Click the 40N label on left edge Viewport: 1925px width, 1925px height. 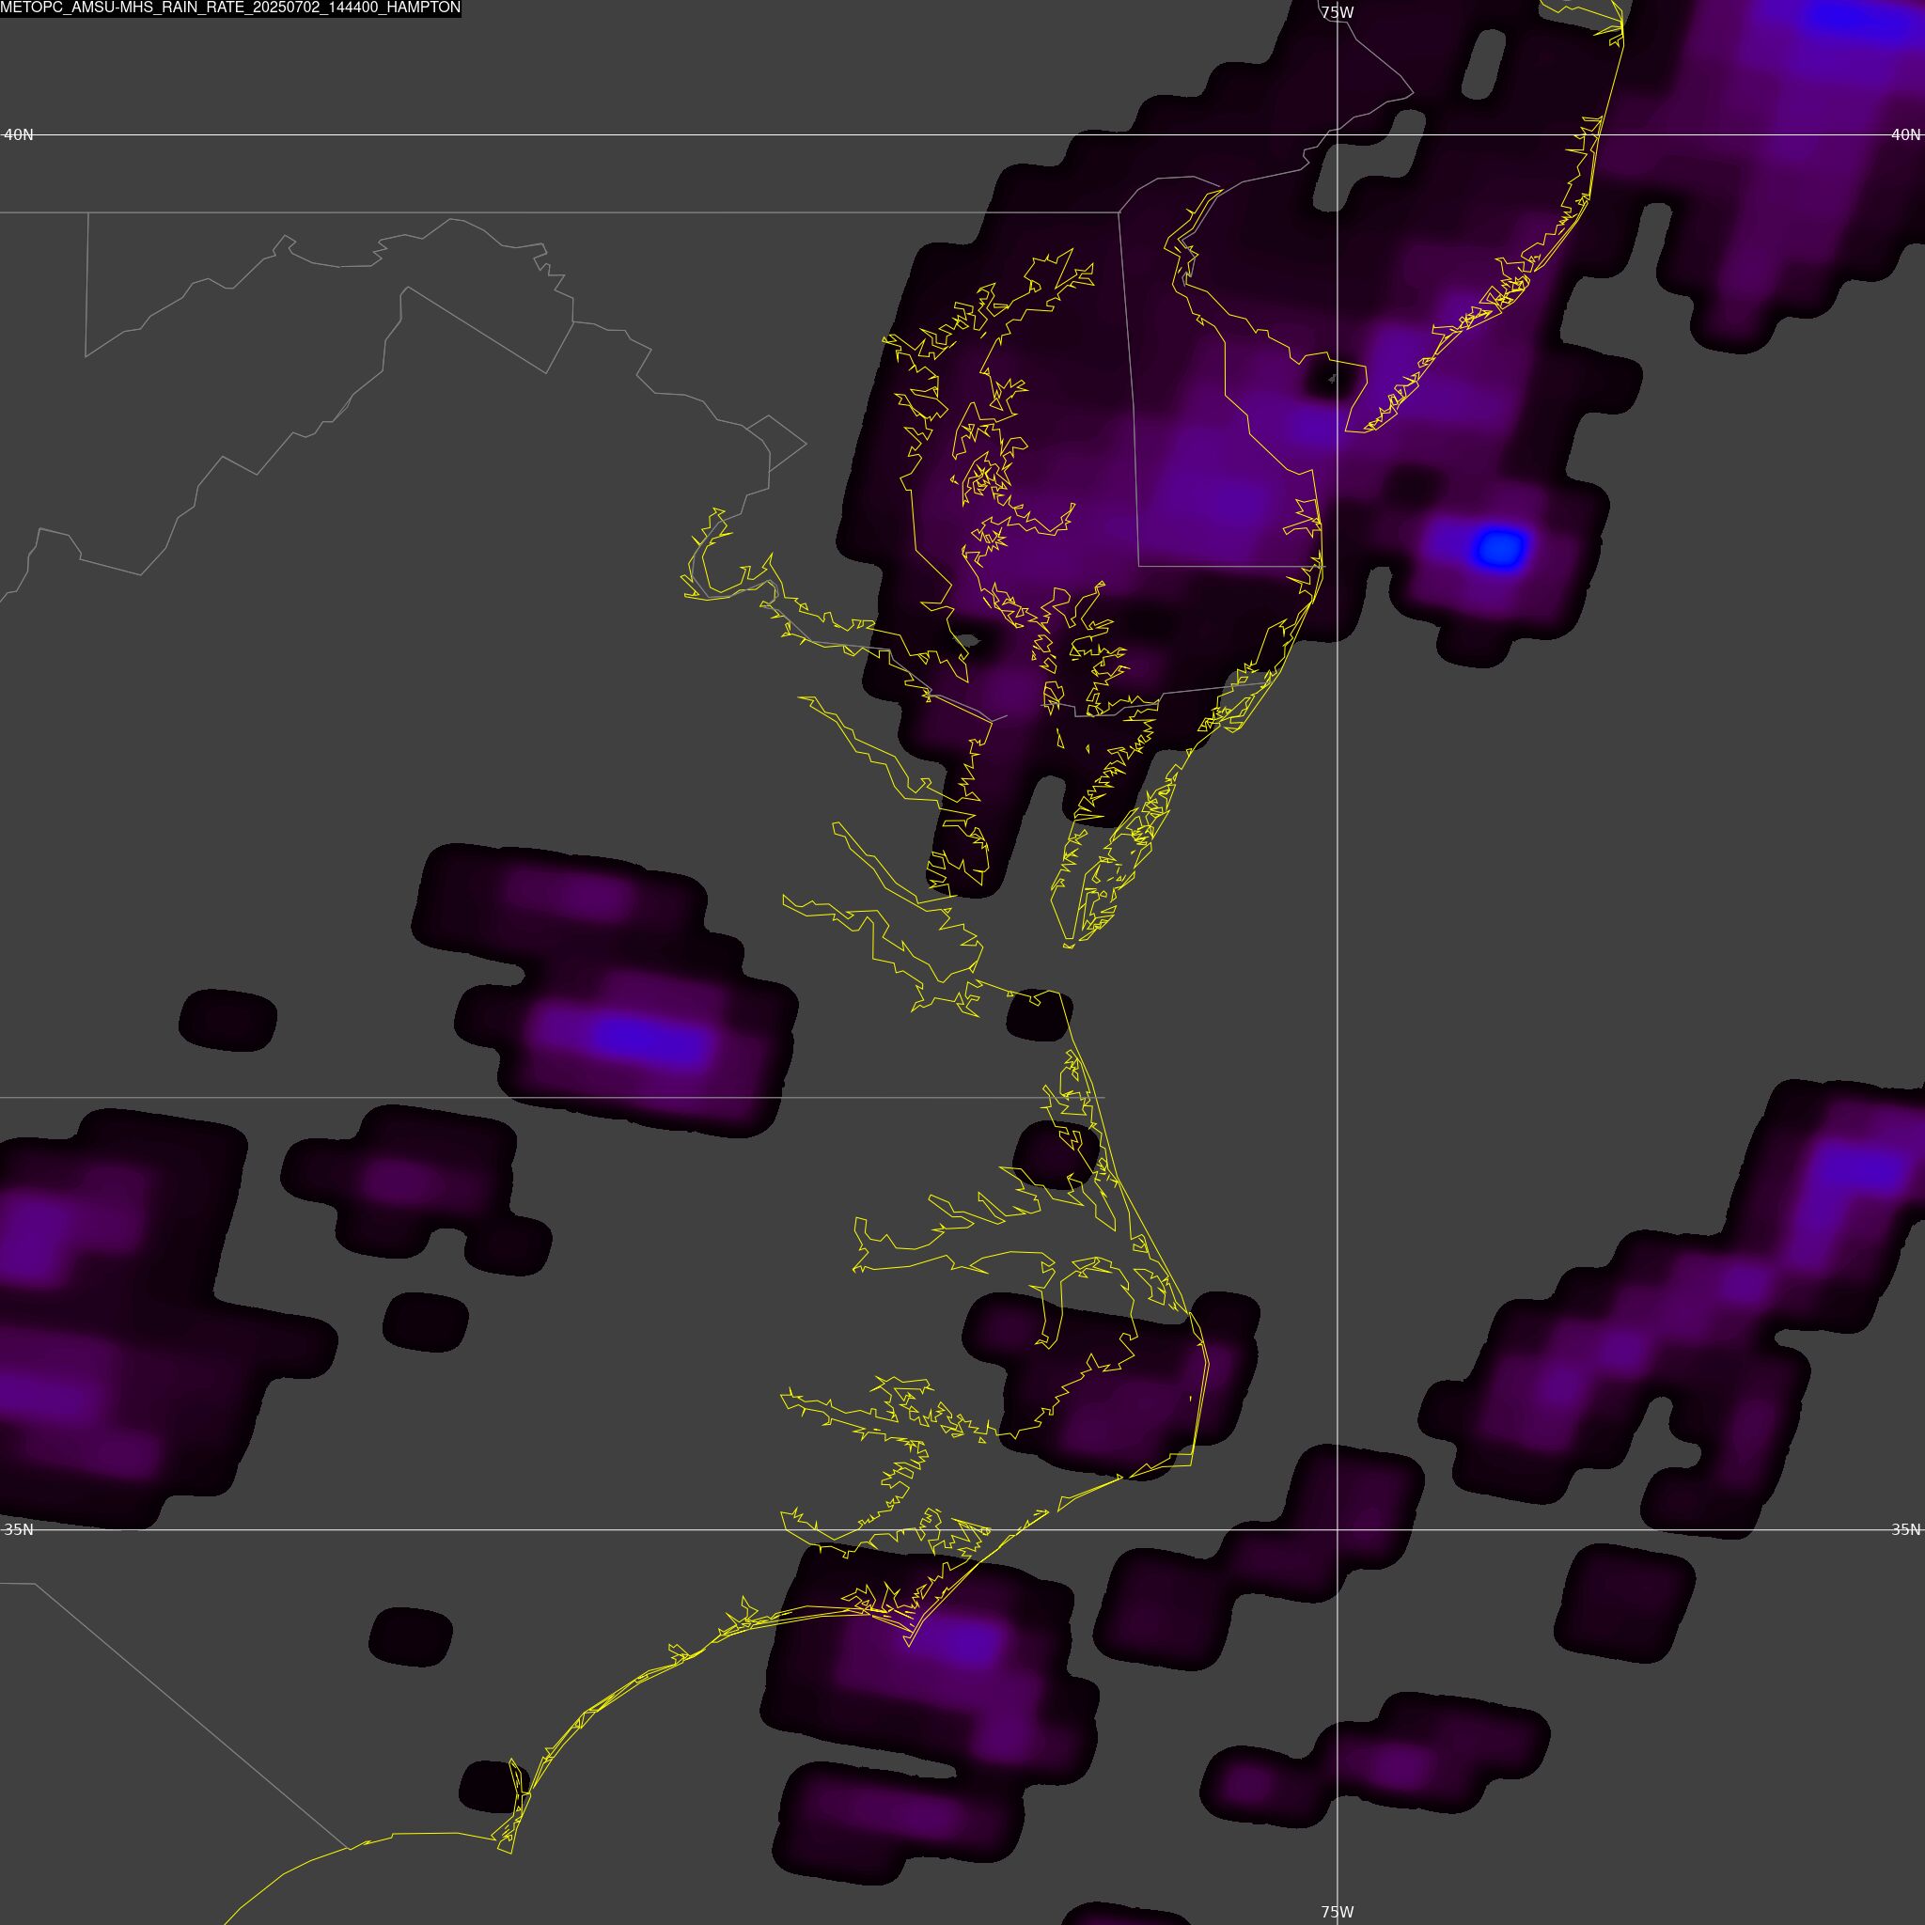pyautogui.click(x=19, y=134)
